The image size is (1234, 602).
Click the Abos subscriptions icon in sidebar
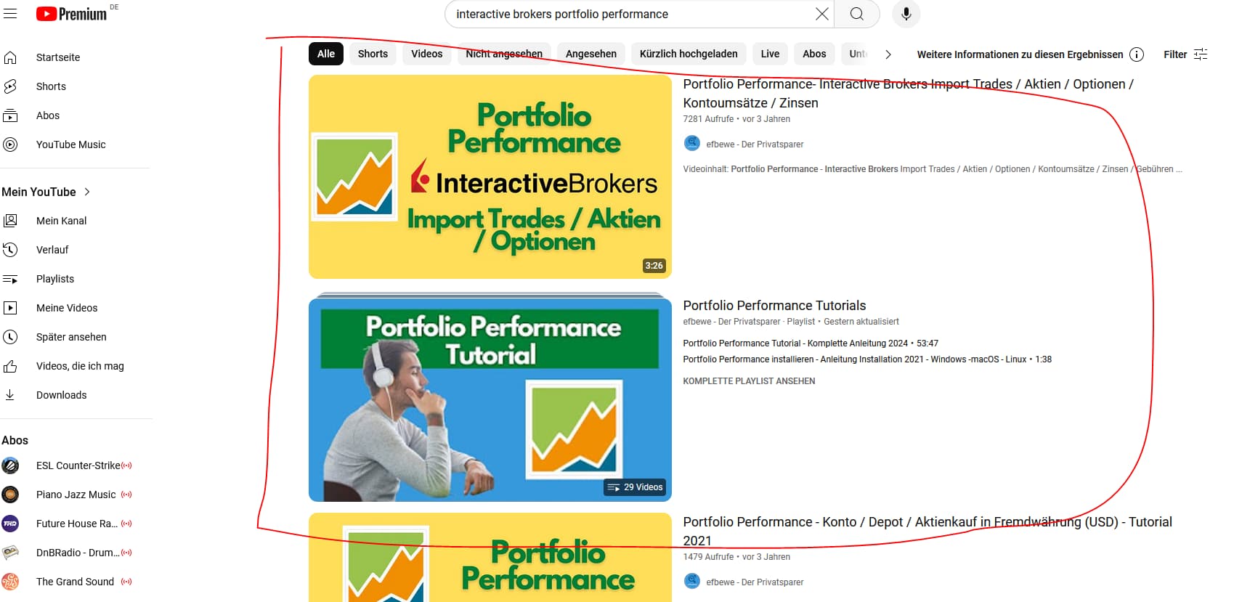(x=10, y=115)
